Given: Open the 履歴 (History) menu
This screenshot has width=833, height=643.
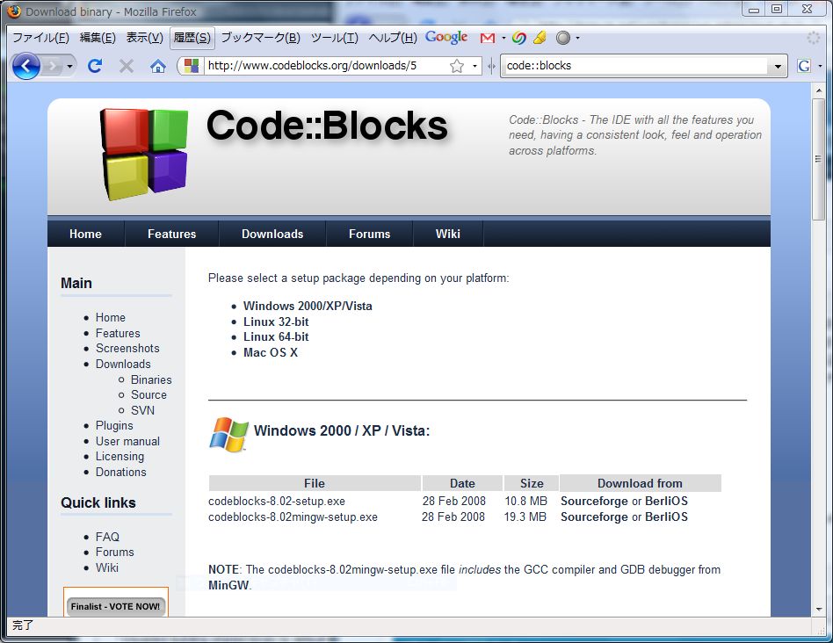Looking at the screenshot, I should (192, 38).
